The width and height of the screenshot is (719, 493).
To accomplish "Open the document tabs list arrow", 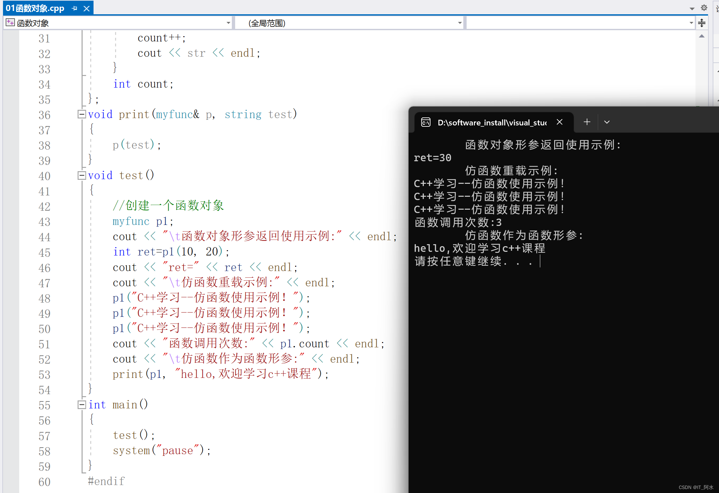I will click(x=692, y=9).
